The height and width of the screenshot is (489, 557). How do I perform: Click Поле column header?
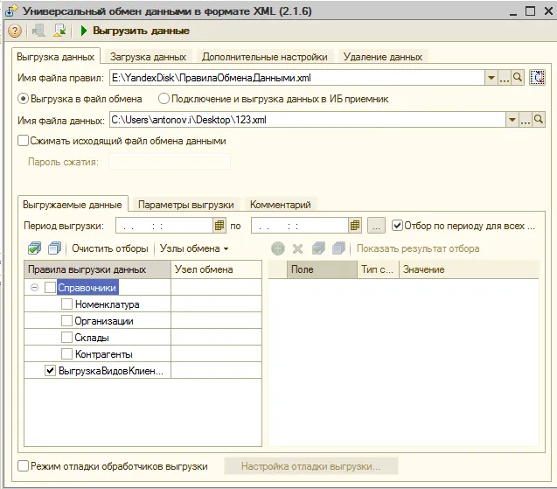click(322, 269)
